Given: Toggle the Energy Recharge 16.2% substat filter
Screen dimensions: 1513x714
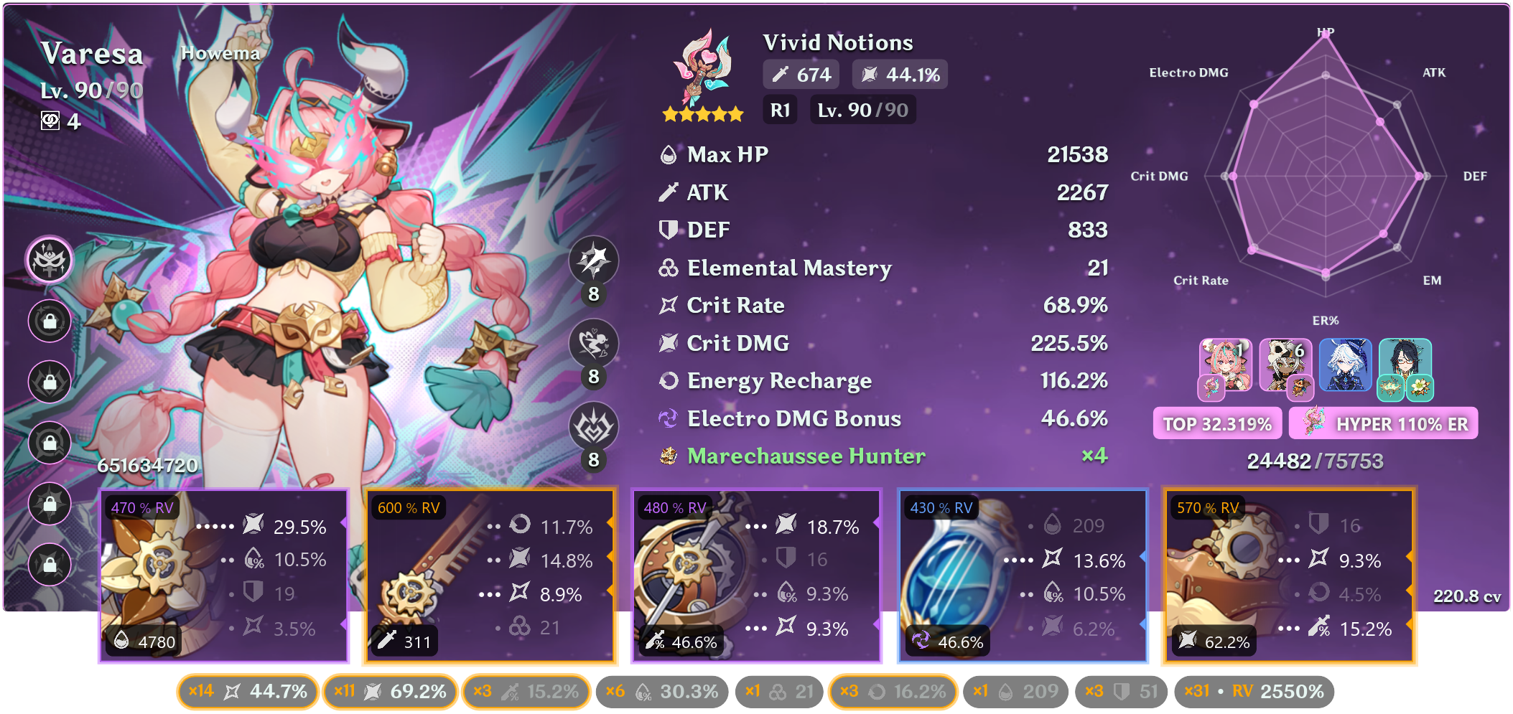Looking at the screenshot, I should [893, 692].
